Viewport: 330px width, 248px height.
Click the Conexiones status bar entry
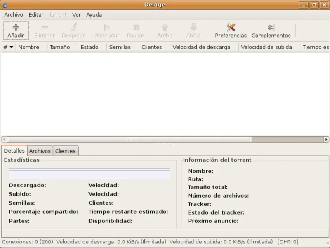pyautogui.click(x=28, y=242)
